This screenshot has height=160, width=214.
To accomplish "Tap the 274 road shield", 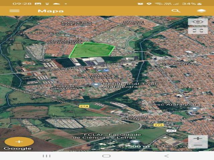I will coord(84,106).
